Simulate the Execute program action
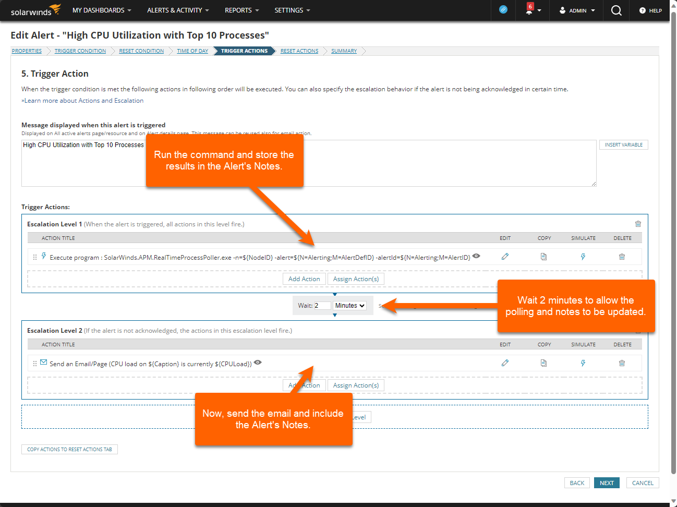The image size is (677, 507). (583, 257)
